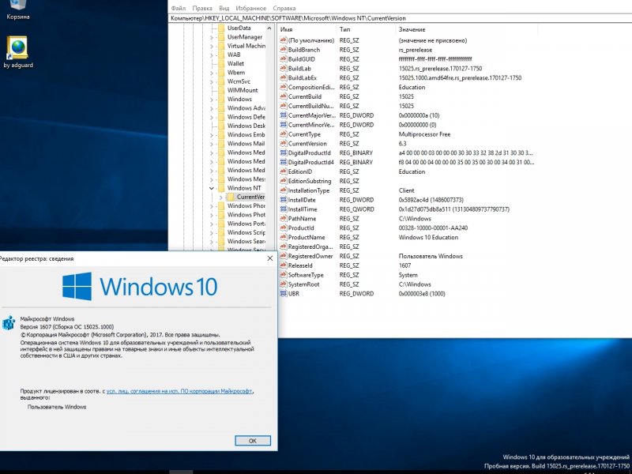Select the CurrentMinorVersionNumber DWORD icon
Viewport: 632px width, 474px height.
coord(283,125)
